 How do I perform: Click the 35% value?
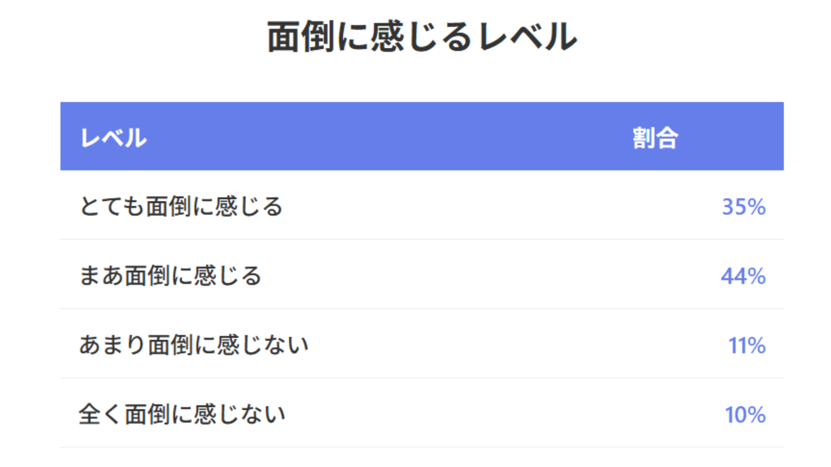(x=744, y=207)
